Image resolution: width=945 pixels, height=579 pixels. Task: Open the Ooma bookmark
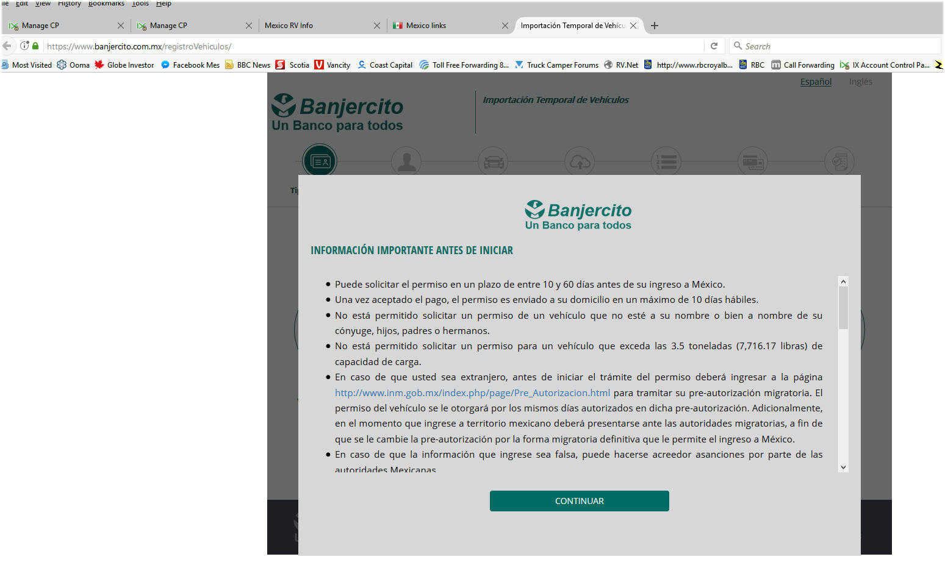coord(73,65)
